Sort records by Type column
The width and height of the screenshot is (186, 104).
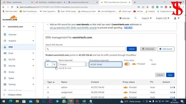(51, 82)
